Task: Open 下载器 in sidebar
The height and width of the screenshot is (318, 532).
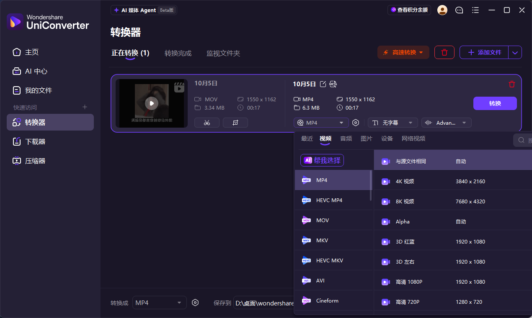Action: pos(50,141)
